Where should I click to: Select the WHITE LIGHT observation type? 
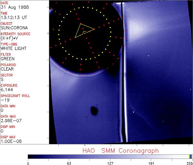click(x=14, y=48)
